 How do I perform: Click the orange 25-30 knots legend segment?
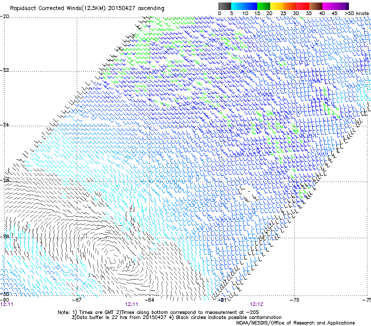click(x=290, y=6)
